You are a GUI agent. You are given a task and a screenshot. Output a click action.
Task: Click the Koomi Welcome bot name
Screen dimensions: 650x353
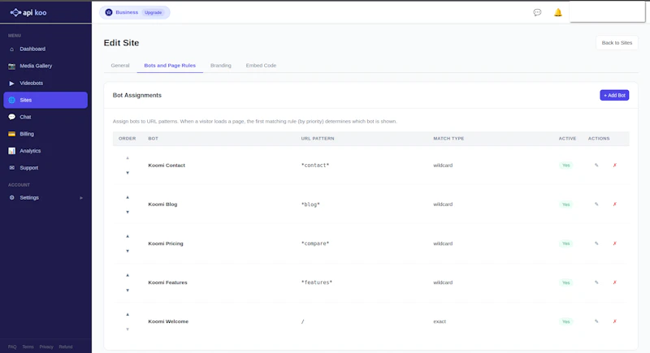(168, 321)
